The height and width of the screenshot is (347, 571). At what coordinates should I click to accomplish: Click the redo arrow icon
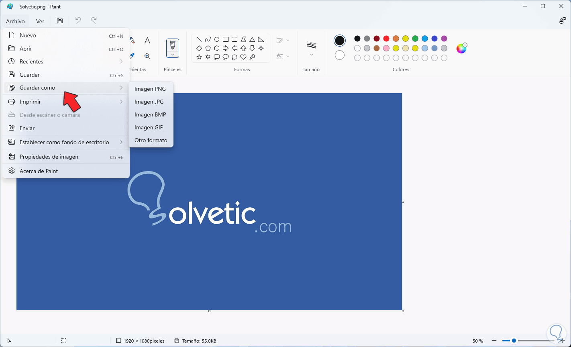[x=94, y=21]
